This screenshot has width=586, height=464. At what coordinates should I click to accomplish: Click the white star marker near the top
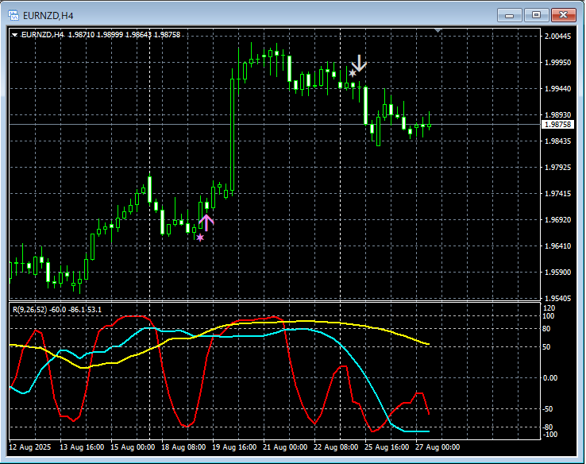[353, 73]
